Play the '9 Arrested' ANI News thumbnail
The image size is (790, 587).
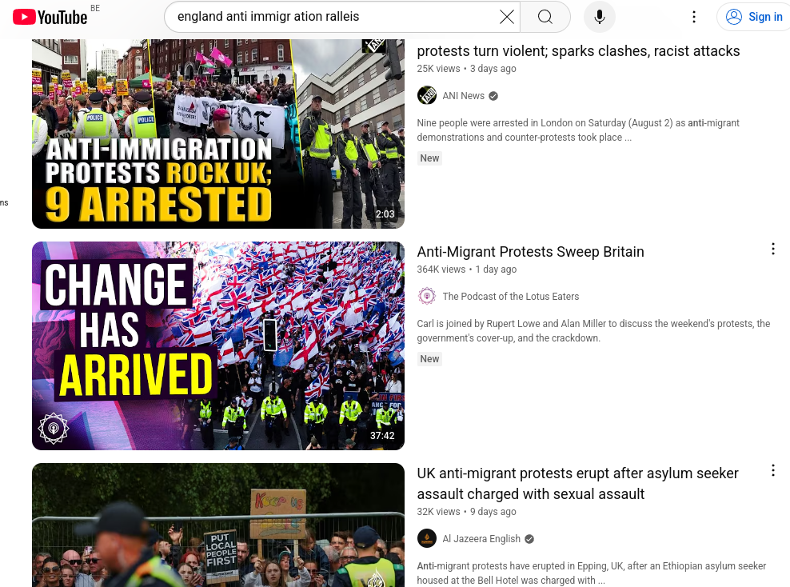tap(218, 134)
